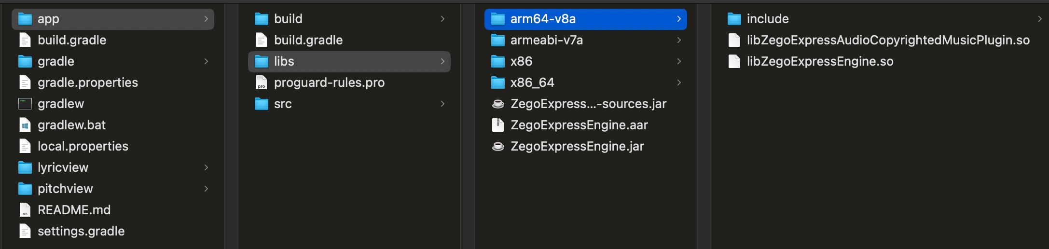1049x249 pixels.
Task: Select the gradlew executable file icon
Action: [25, 104]
